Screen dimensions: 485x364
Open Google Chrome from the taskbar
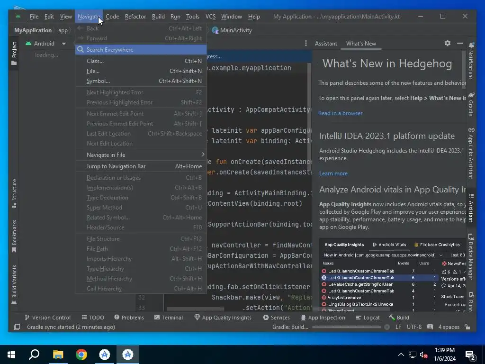coord(81,354)
